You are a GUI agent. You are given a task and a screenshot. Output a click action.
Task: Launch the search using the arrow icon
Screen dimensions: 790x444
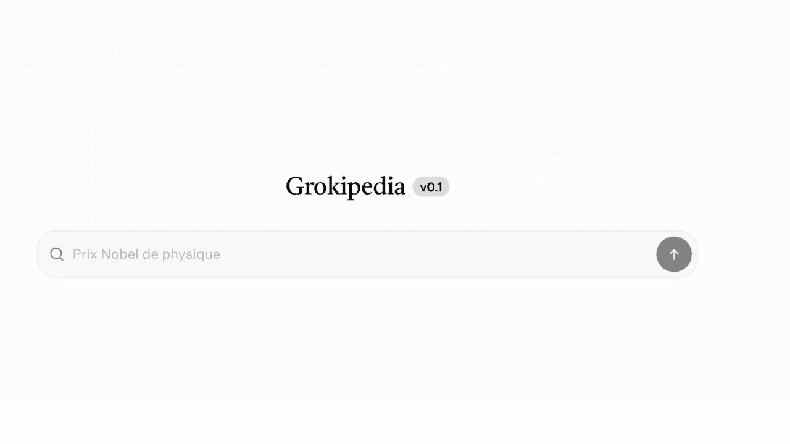tap(673, 254)
